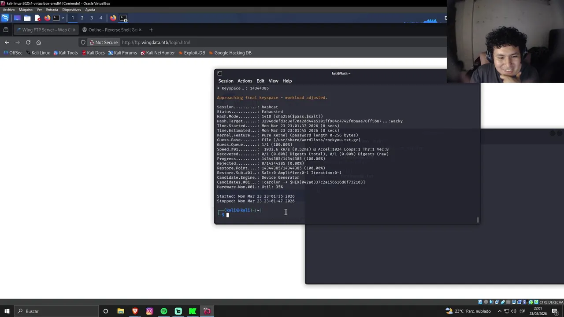Open Brave browser from Windows taskbar
This screenshot has width=564, height=317.
tap(135, 311)
